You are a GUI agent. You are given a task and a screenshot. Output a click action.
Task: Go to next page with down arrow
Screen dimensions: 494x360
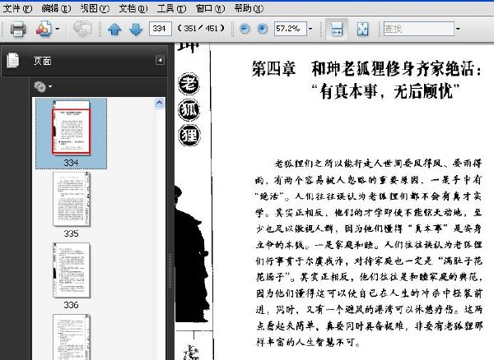(x=136, y=30)
